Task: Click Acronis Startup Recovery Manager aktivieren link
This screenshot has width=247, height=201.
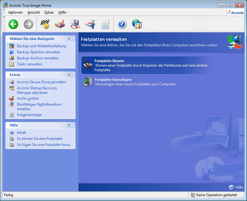Action: [37, 90]
